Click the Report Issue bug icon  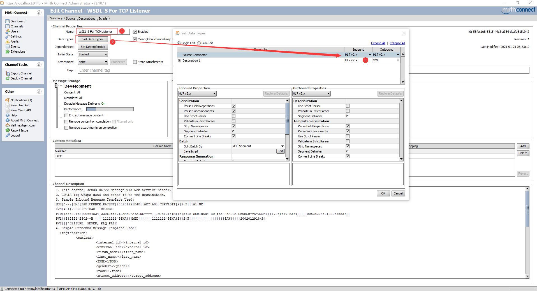tap(8, 130)
